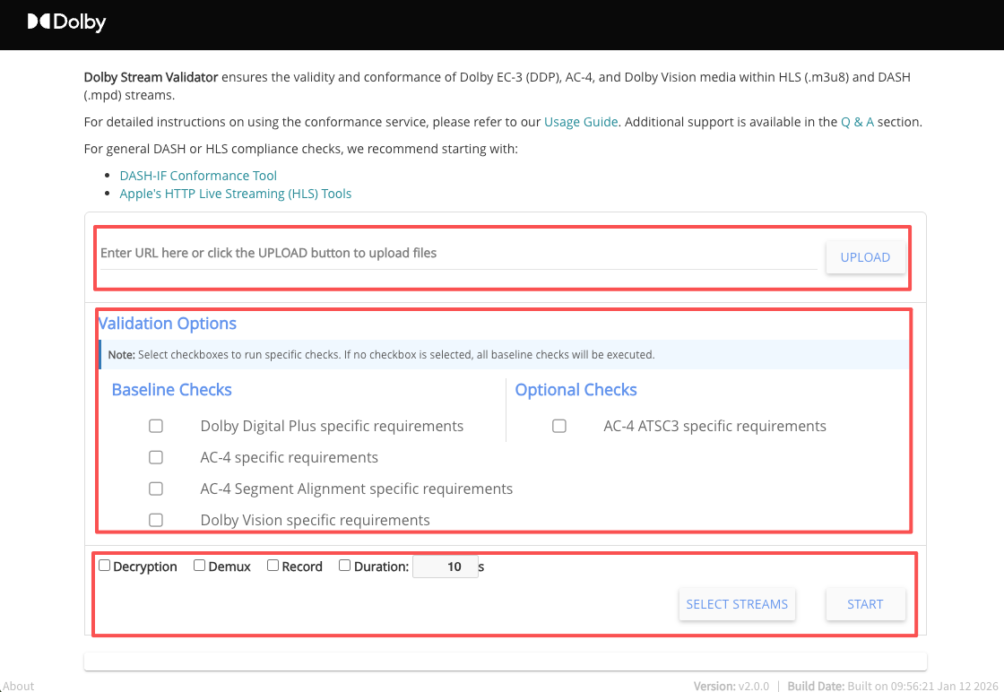Image resolution: width=1004 pixels, height=692 pixels.
Task: Focus the stream URL input field
Action: [457, 254]
